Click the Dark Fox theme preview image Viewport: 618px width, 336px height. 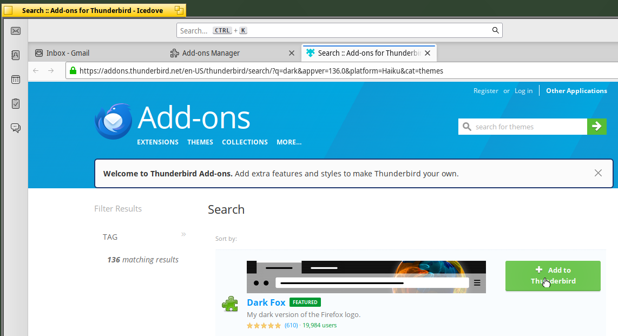[x=366, y=277]
